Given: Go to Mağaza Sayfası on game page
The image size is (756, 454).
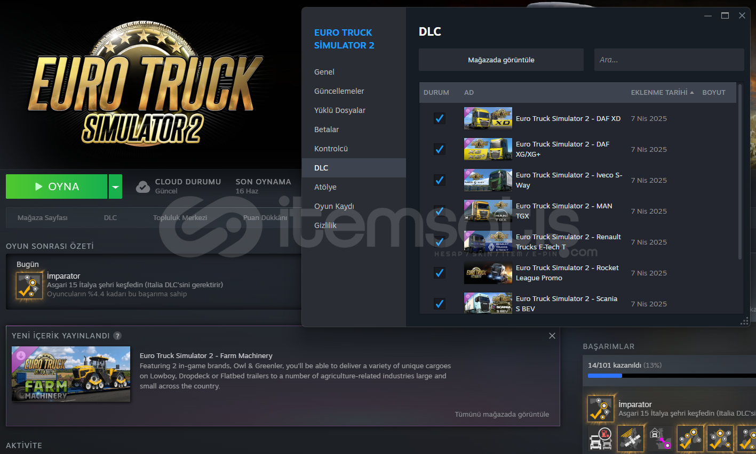Looking at the screenshot, I should click(x=43, y=217).
